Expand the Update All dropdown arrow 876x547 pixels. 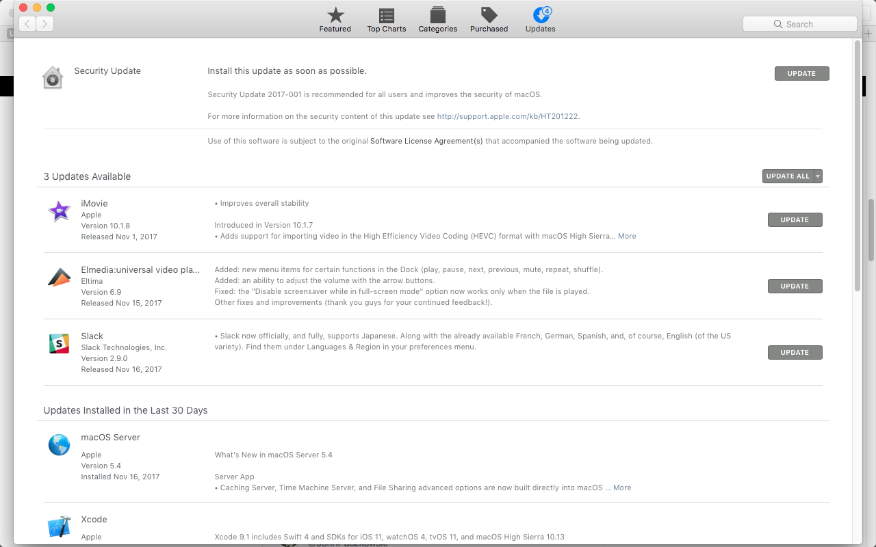coord(818,176)
